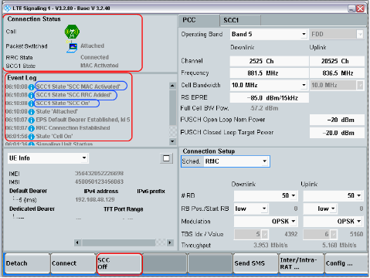Click the green Cell antenna status icon

[x=72, y=32]
